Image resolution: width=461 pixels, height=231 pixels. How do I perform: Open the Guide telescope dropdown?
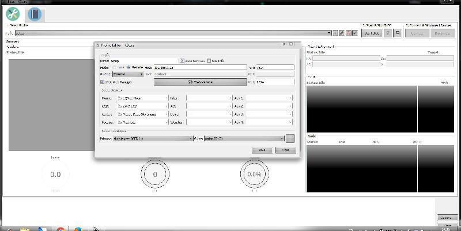pyautogui.click(x=244, y=138)
